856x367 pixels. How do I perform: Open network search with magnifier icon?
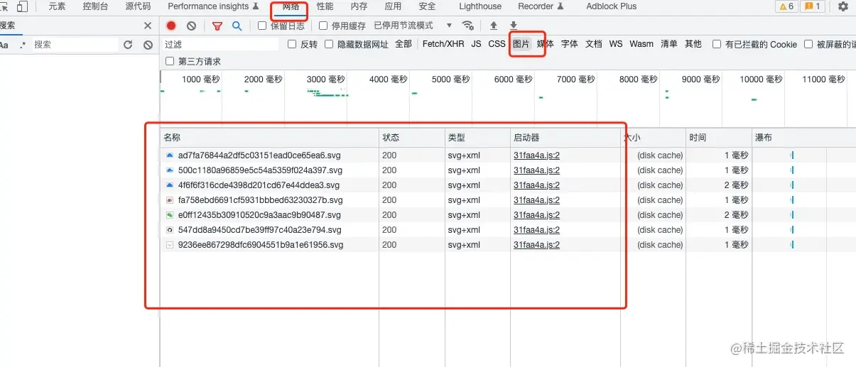point(237,26)
